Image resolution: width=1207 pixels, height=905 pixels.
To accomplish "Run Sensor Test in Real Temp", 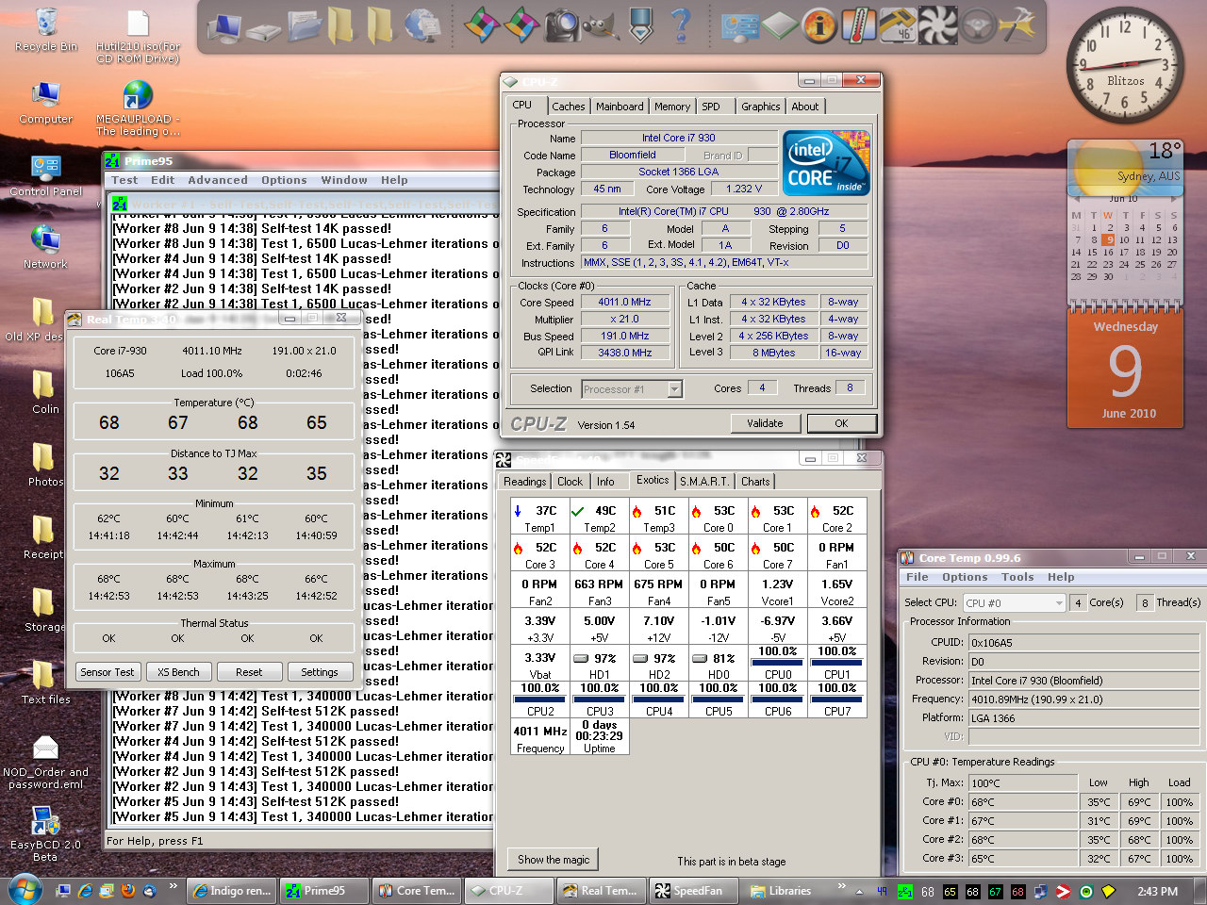I will pyautogui.click(x=107, y=672).
